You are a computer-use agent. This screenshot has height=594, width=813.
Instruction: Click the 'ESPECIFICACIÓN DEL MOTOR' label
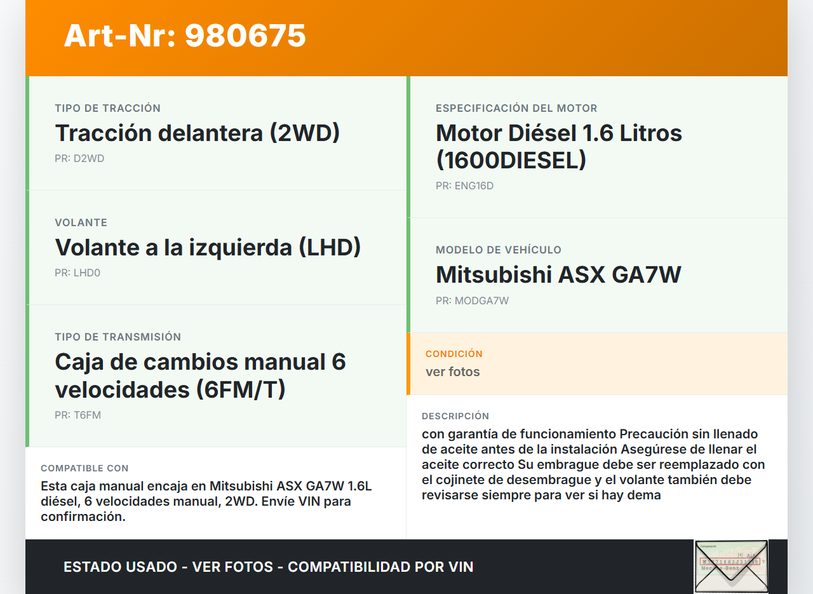[x=516, y=109]
